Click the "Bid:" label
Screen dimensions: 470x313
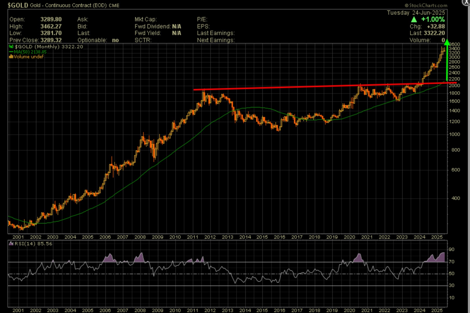click(x=82, y=26)
